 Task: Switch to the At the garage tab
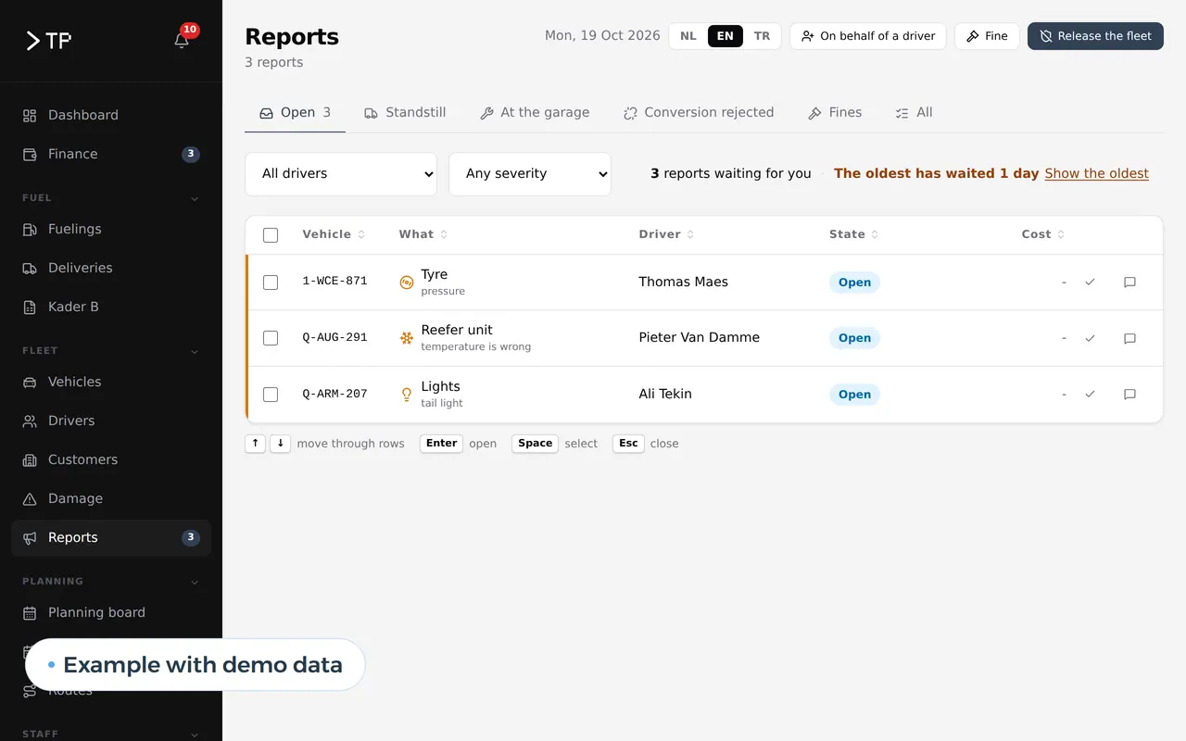[x=535, y=113]
